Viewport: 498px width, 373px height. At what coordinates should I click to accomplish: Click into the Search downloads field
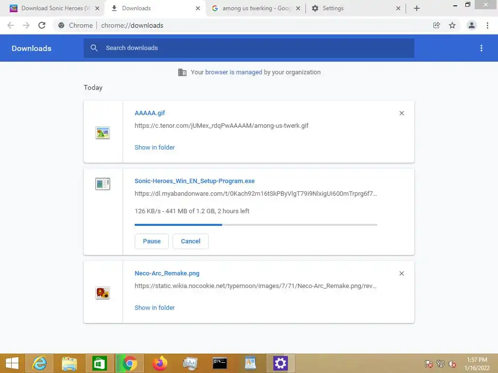coord(249,48)
